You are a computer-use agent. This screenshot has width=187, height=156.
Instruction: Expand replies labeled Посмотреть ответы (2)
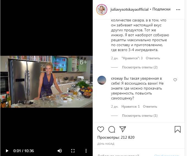pos(140,67)
